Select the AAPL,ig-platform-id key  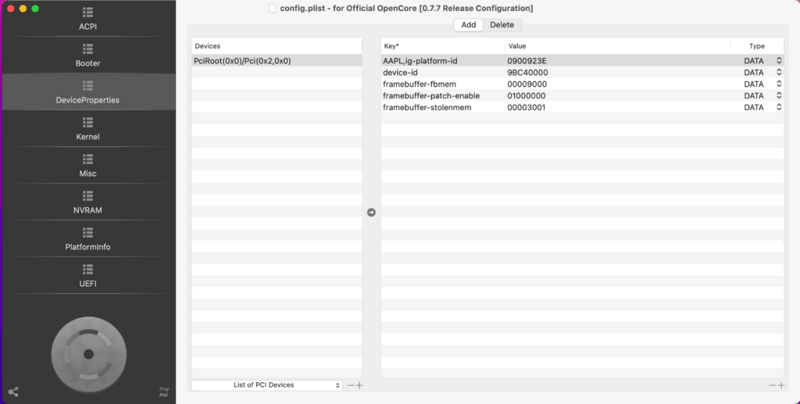420,61
